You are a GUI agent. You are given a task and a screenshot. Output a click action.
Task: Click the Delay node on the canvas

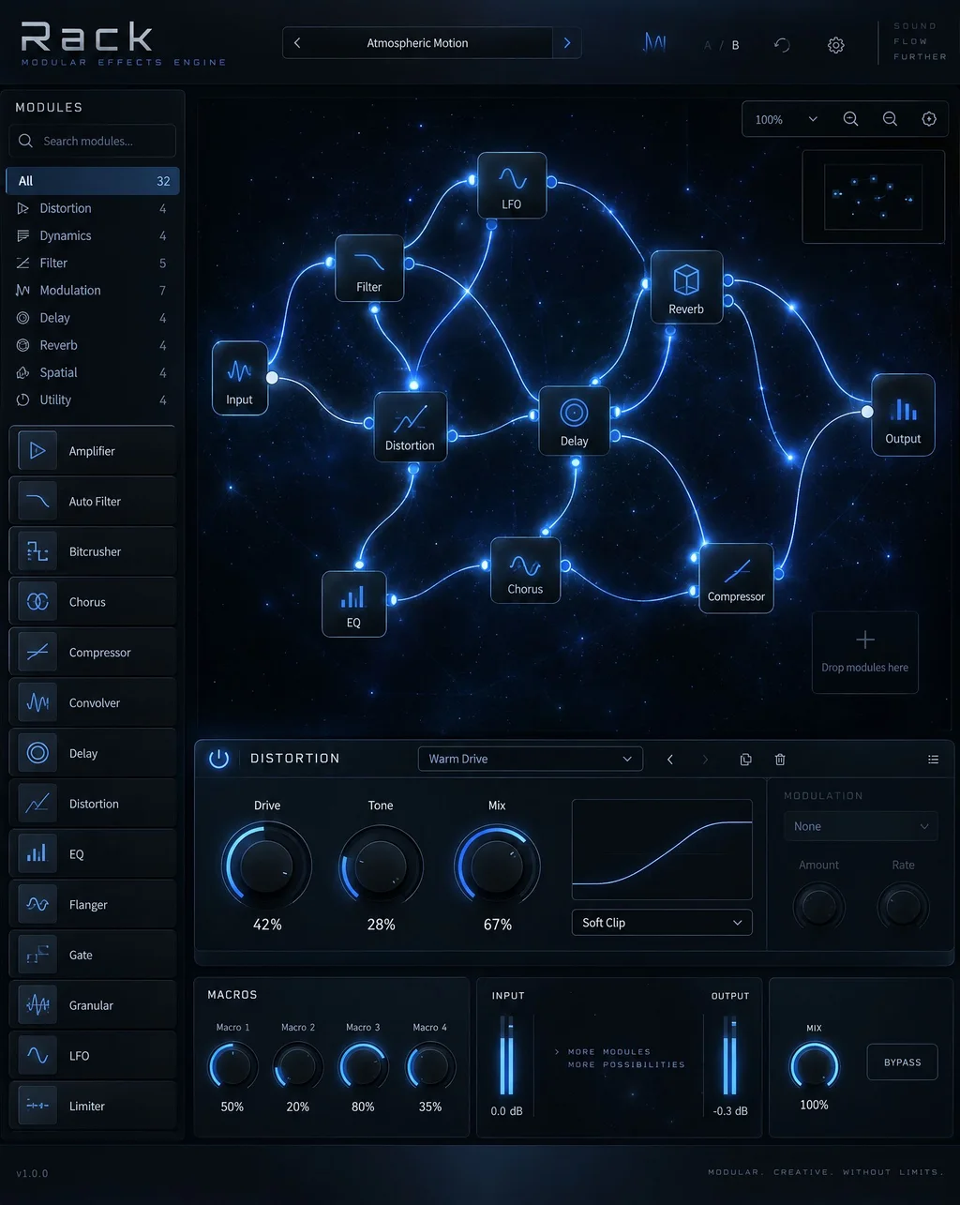574,421
